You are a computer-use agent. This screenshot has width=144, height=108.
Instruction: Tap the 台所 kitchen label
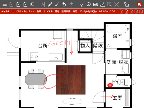[43, 46]
